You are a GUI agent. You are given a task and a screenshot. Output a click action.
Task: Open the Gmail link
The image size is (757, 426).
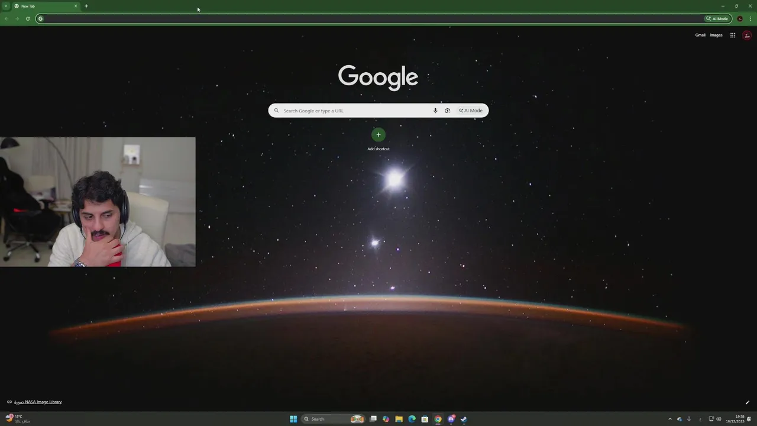point(700,35)
